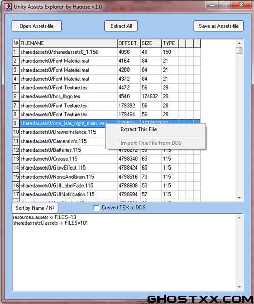Screen dimensions: 254x304
Task: Click type value 150 in first row
Action: point(167,52)
